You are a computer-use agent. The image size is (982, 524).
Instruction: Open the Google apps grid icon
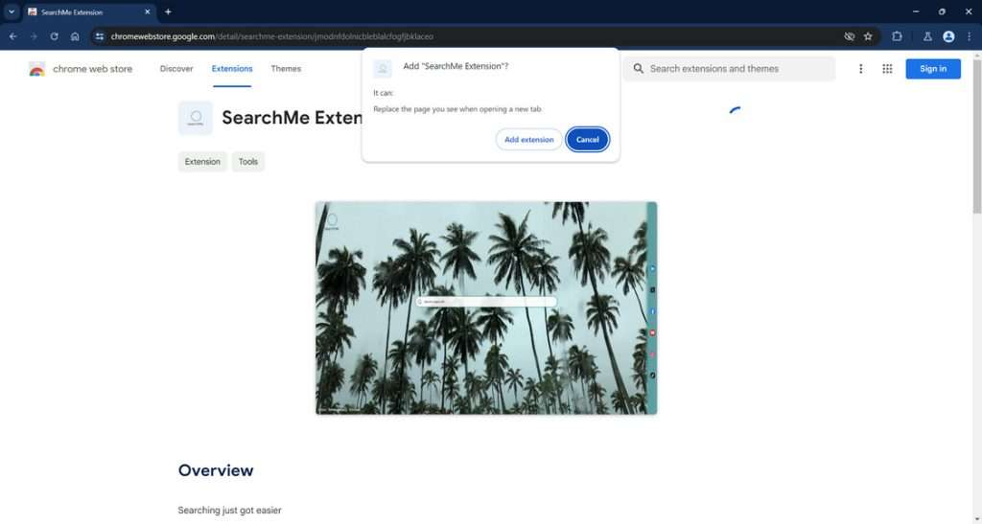point(887,69)
